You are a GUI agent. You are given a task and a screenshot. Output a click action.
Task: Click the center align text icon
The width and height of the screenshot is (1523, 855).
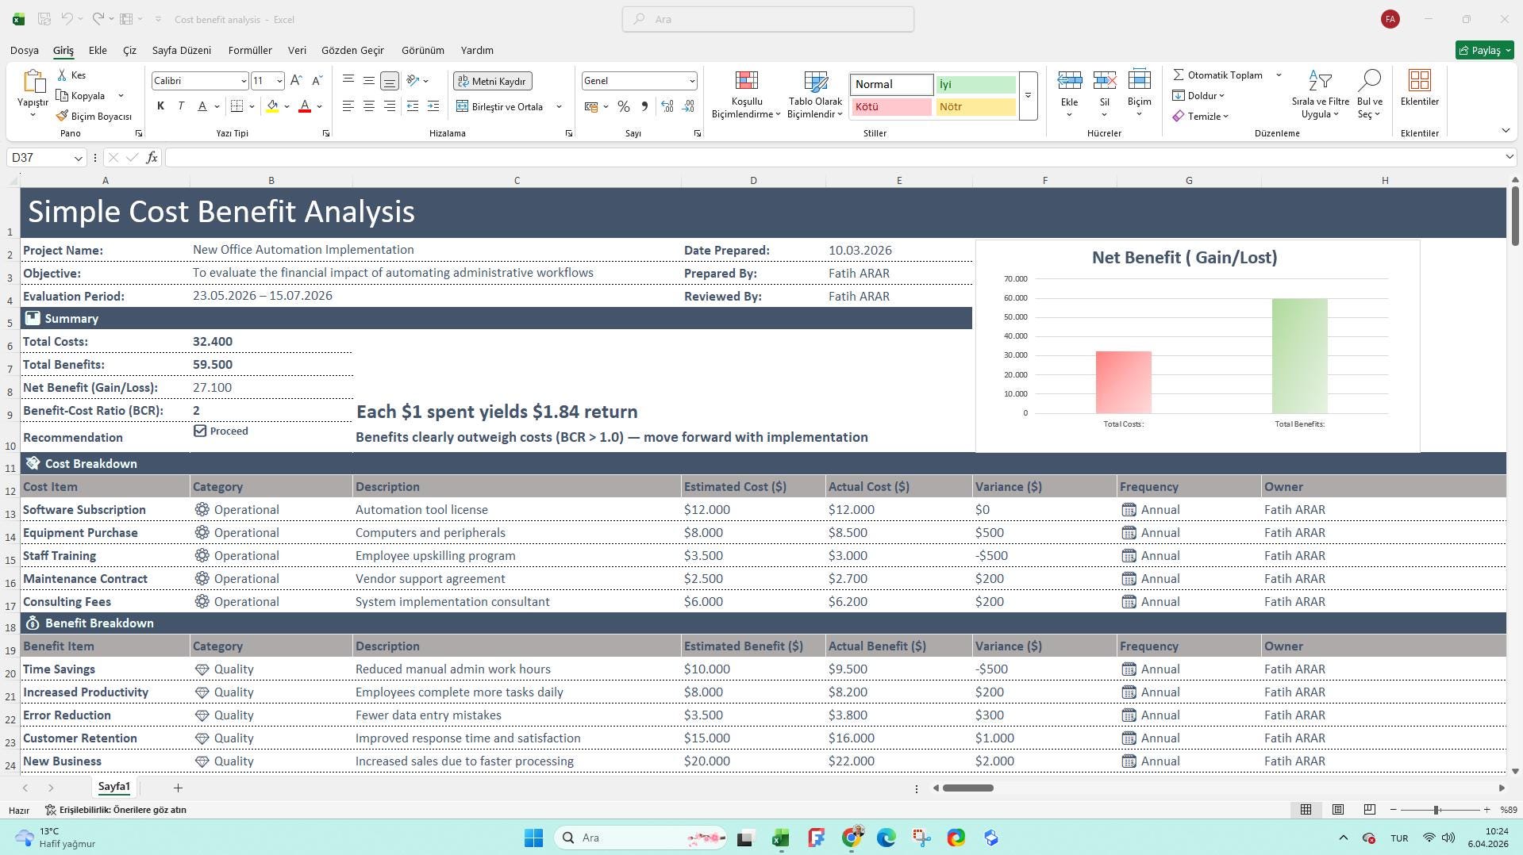369,106
